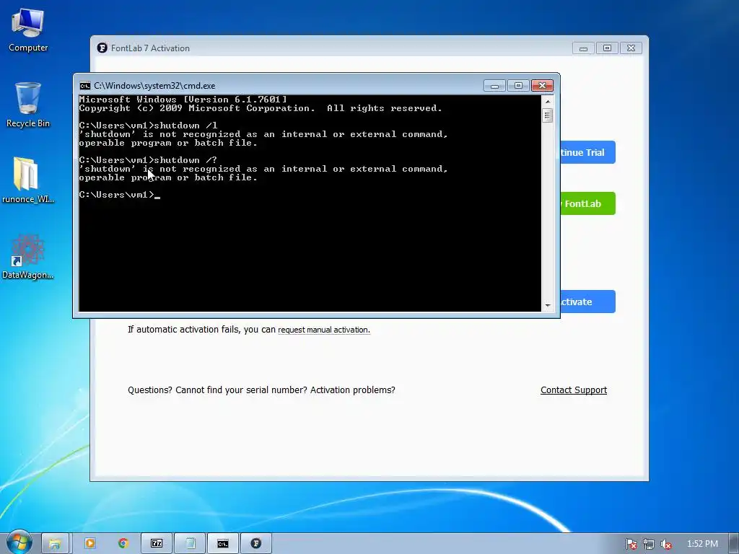Screen dimensions: 739x554
Task: Activate the FontLab taskbar button
Action: point(256,543)
